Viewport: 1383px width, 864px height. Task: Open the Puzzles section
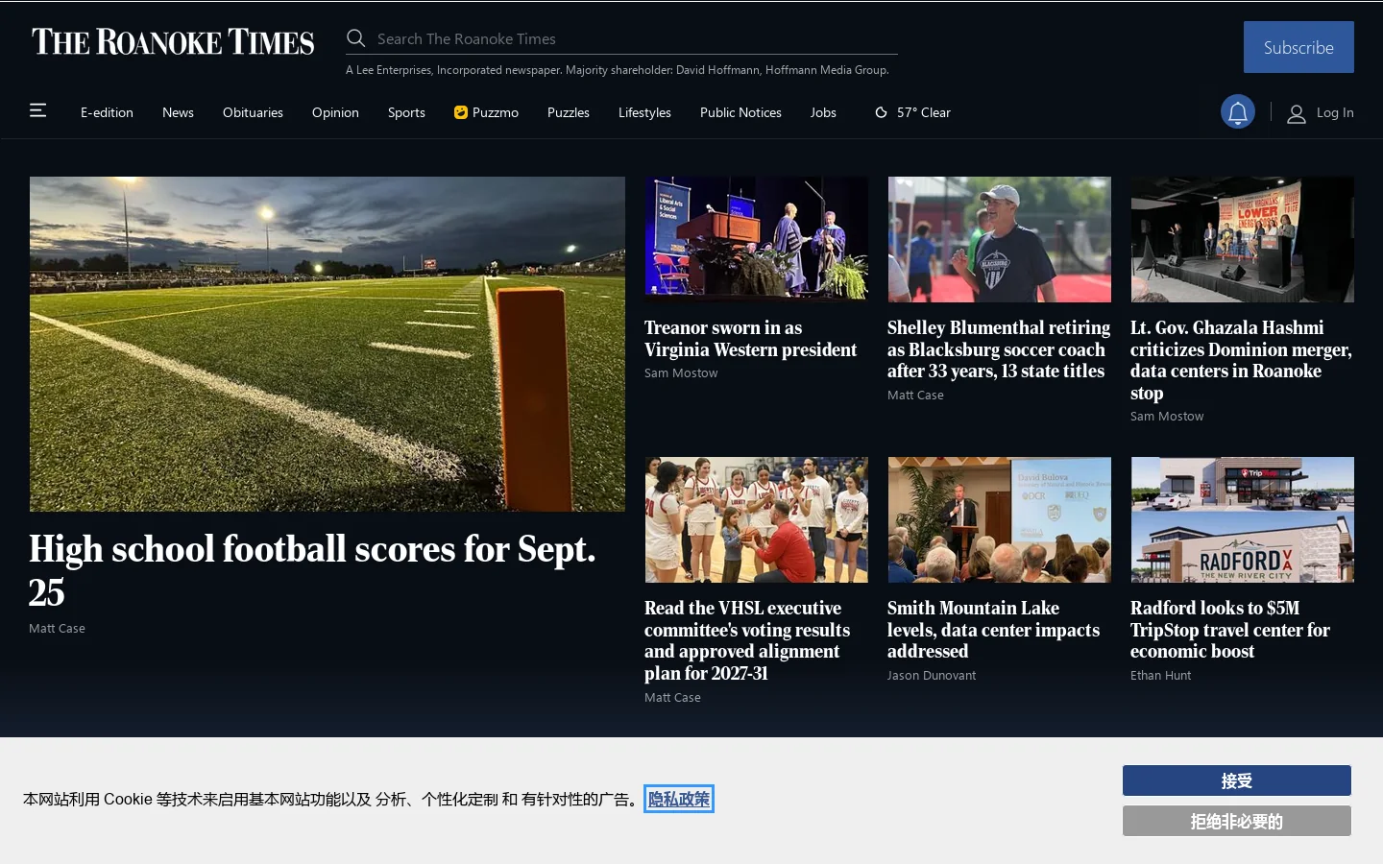coord(569,112)
